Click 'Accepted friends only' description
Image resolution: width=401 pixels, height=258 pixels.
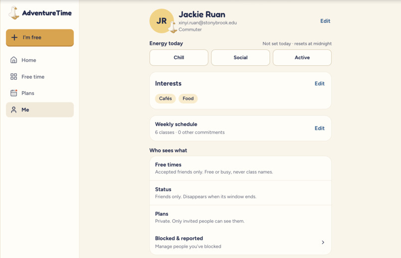pos(214,172)
